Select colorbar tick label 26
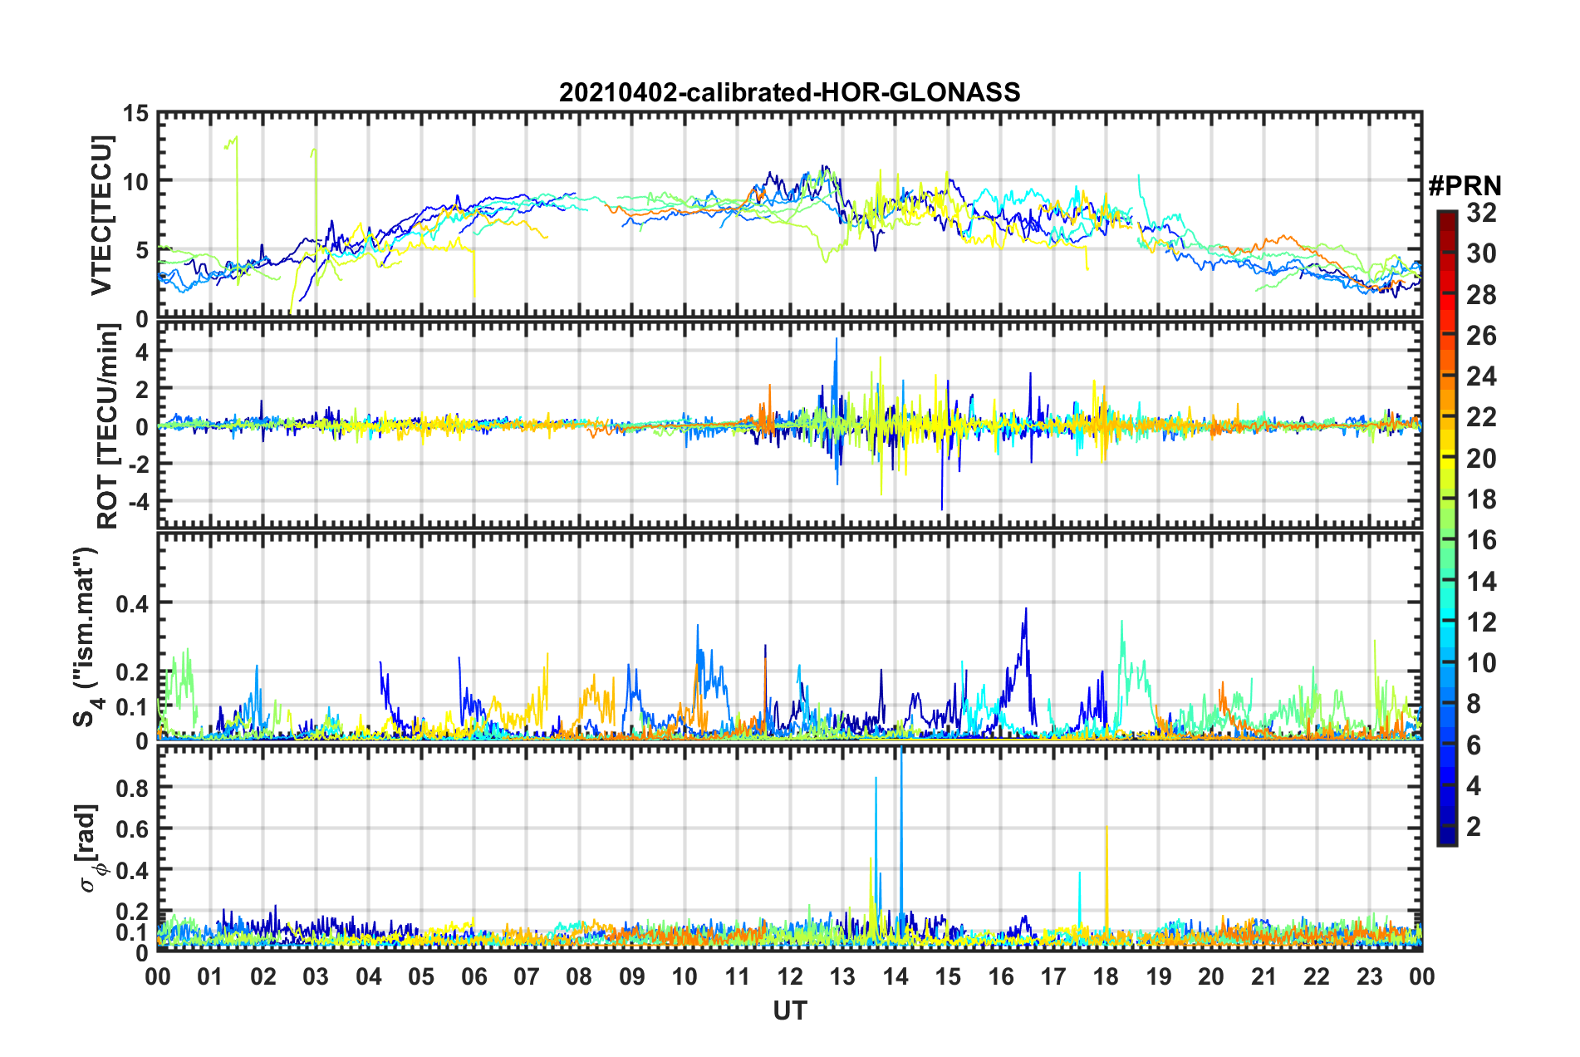Screen dimensions: 1580x1057 coord(1481,336)
